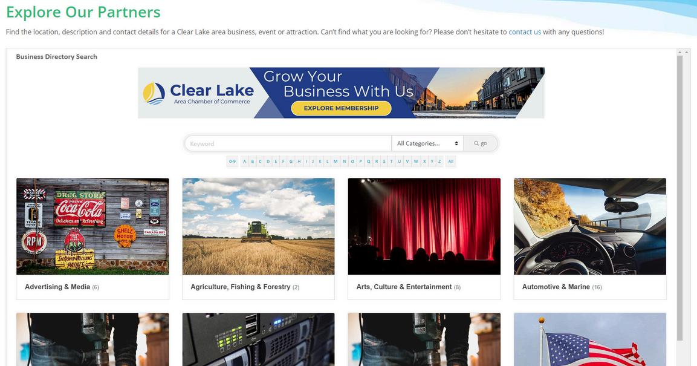
Task: Filter directory by letter Z
Action: tap(439, 162)
